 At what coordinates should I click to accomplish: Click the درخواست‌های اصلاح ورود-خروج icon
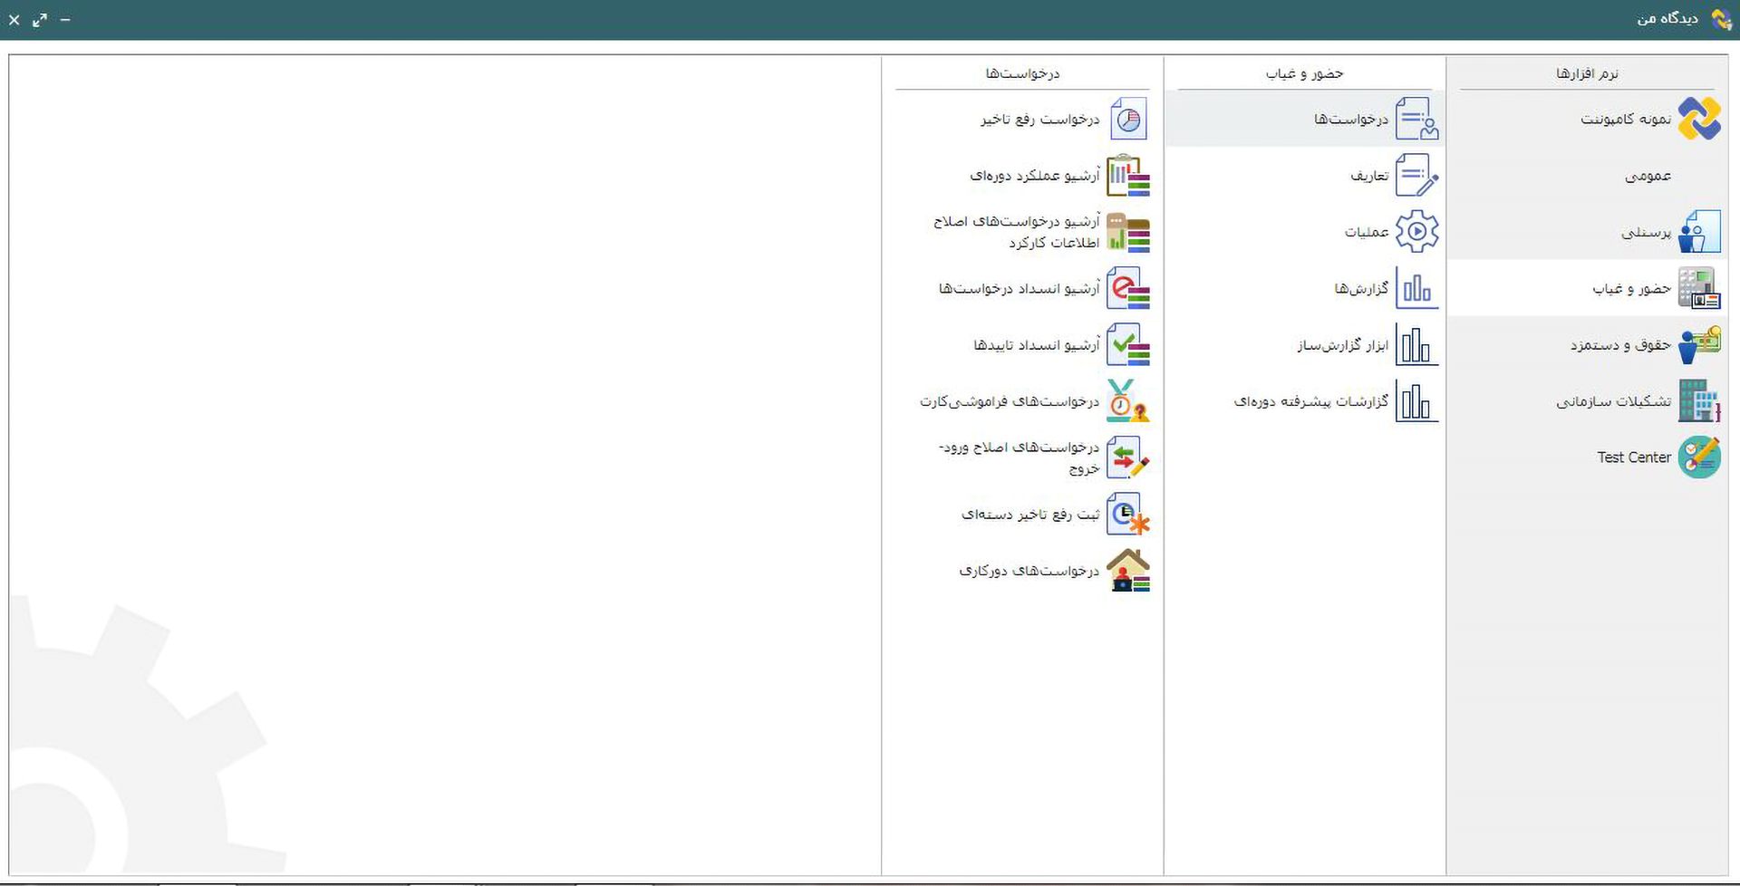(1127, 458)
